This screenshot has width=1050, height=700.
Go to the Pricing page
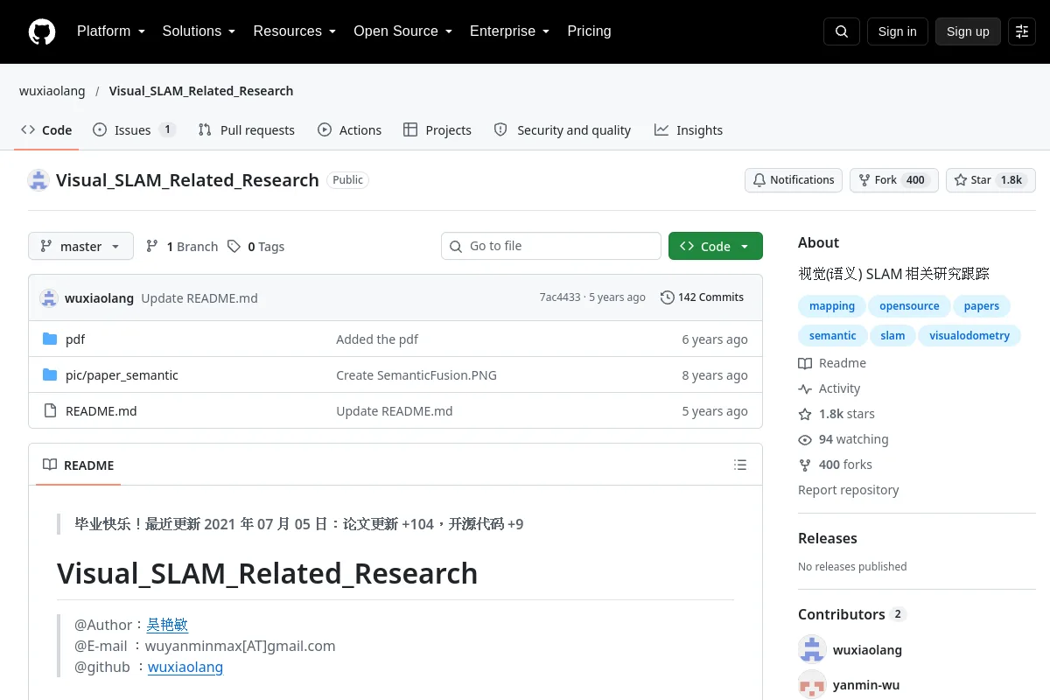coord(589,31)
